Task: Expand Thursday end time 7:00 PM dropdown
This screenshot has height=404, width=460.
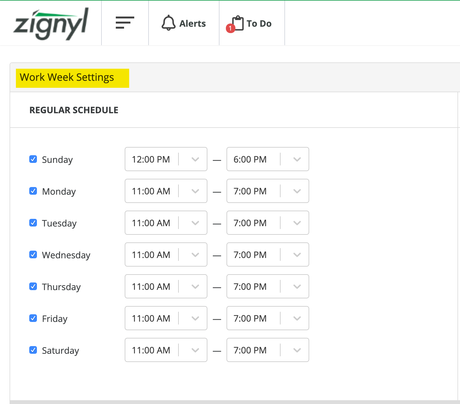Action: [x=297, y=287]
